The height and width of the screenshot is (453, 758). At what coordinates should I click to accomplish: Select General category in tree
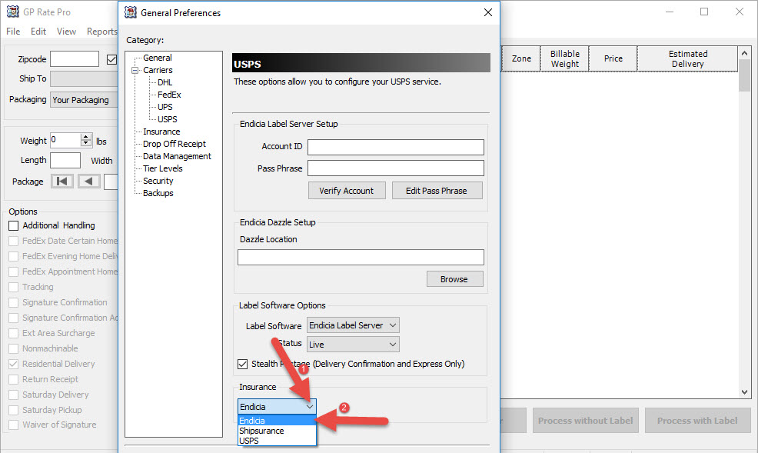click(x=157, y=58)
